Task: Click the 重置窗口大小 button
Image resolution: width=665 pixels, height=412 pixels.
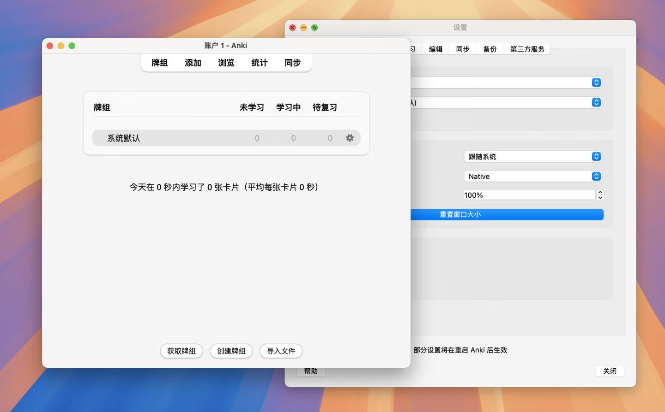Action: tap(507, 214)
